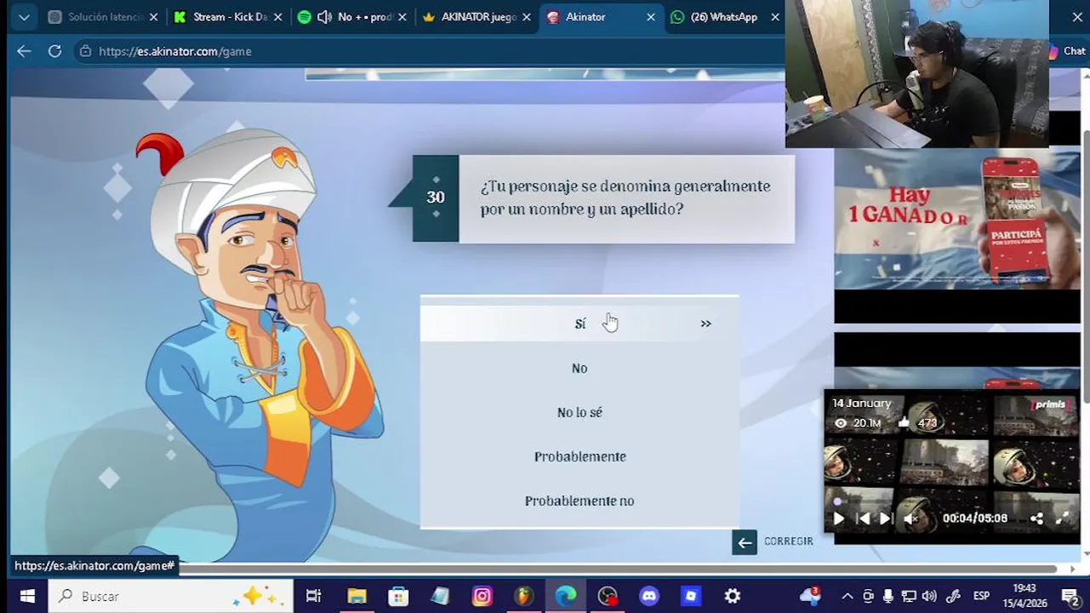Switch to 'AKINATOR juego' tab
The image size is (1090, 613).
(x=477, y=17)
